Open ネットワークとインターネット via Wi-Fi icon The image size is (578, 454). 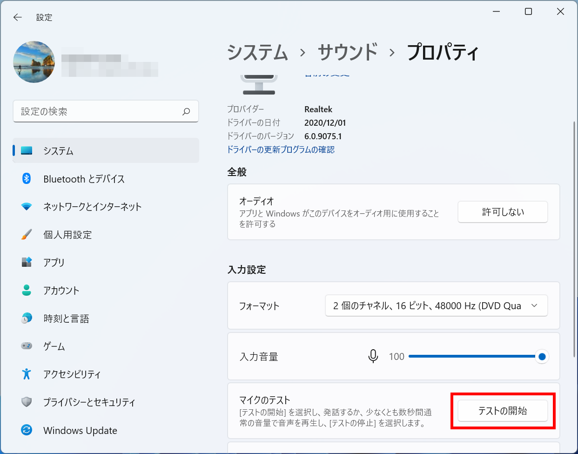click(x=27, y=206)
